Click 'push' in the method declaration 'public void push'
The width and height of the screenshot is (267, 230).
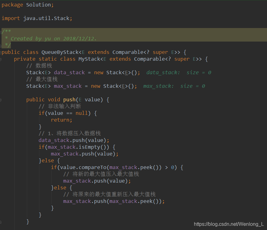tap(69, 100)
